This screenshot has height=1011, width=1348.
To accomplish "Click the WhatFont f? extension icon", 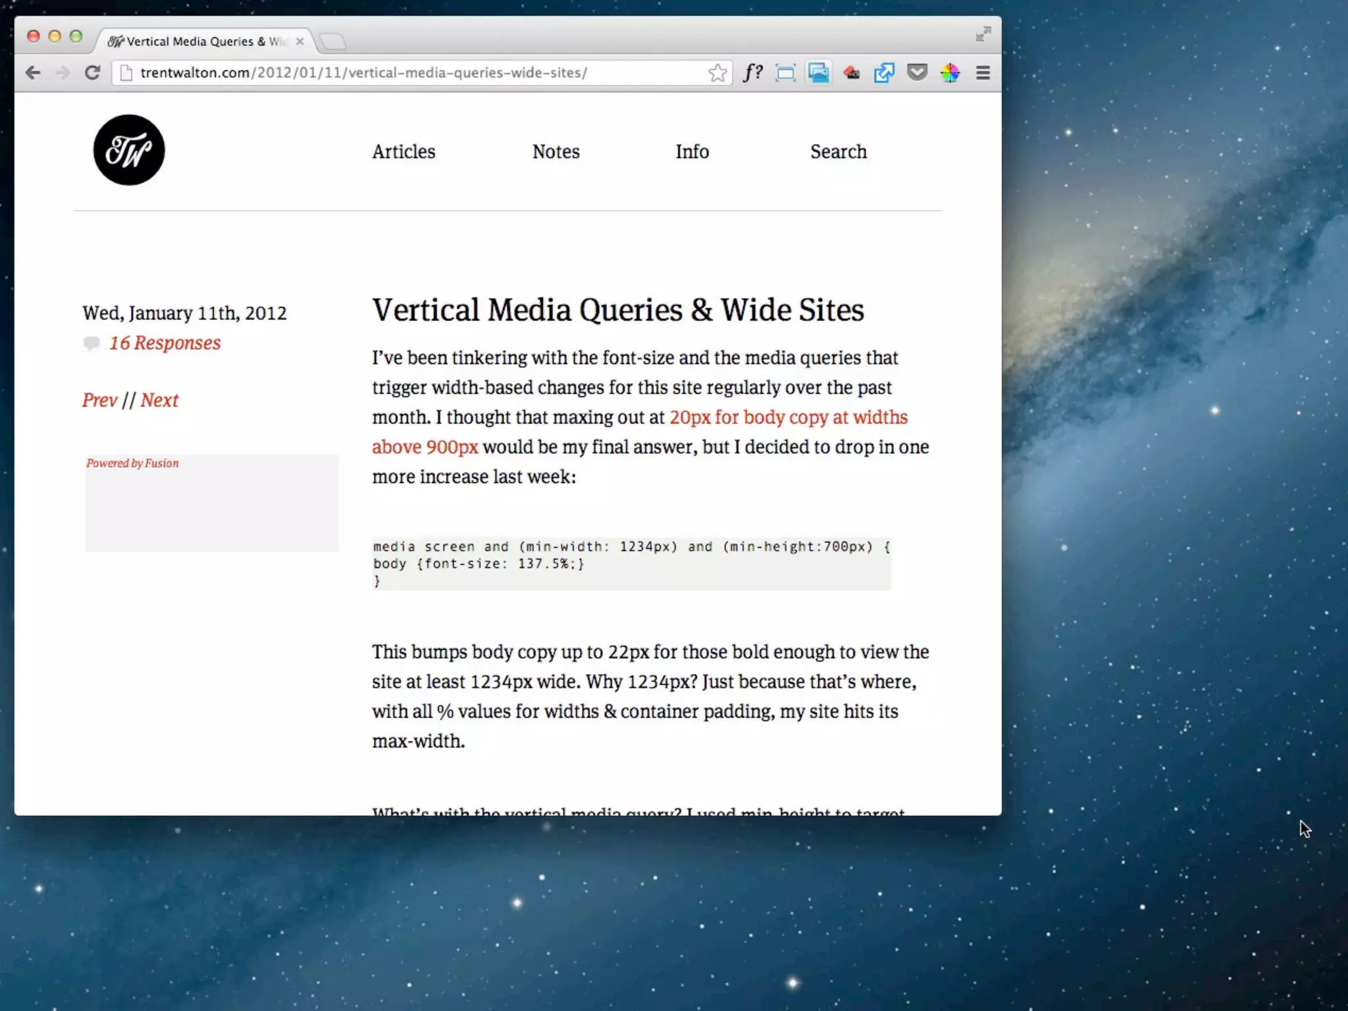I will click(753, 72).
